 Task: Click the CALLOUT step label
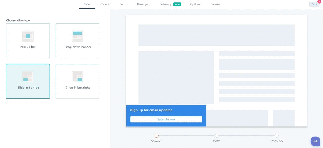(156, 141)
